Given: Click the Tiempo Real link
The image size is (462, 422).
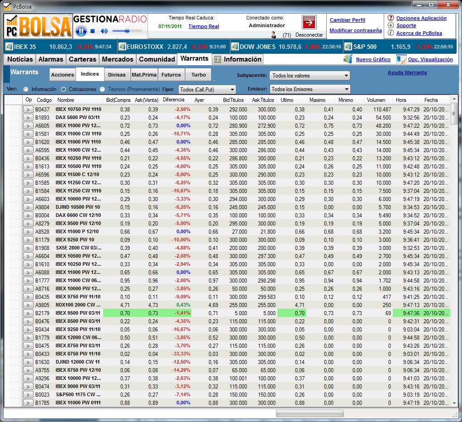Looking at the screenshot, I should click(x=204, y=26).
